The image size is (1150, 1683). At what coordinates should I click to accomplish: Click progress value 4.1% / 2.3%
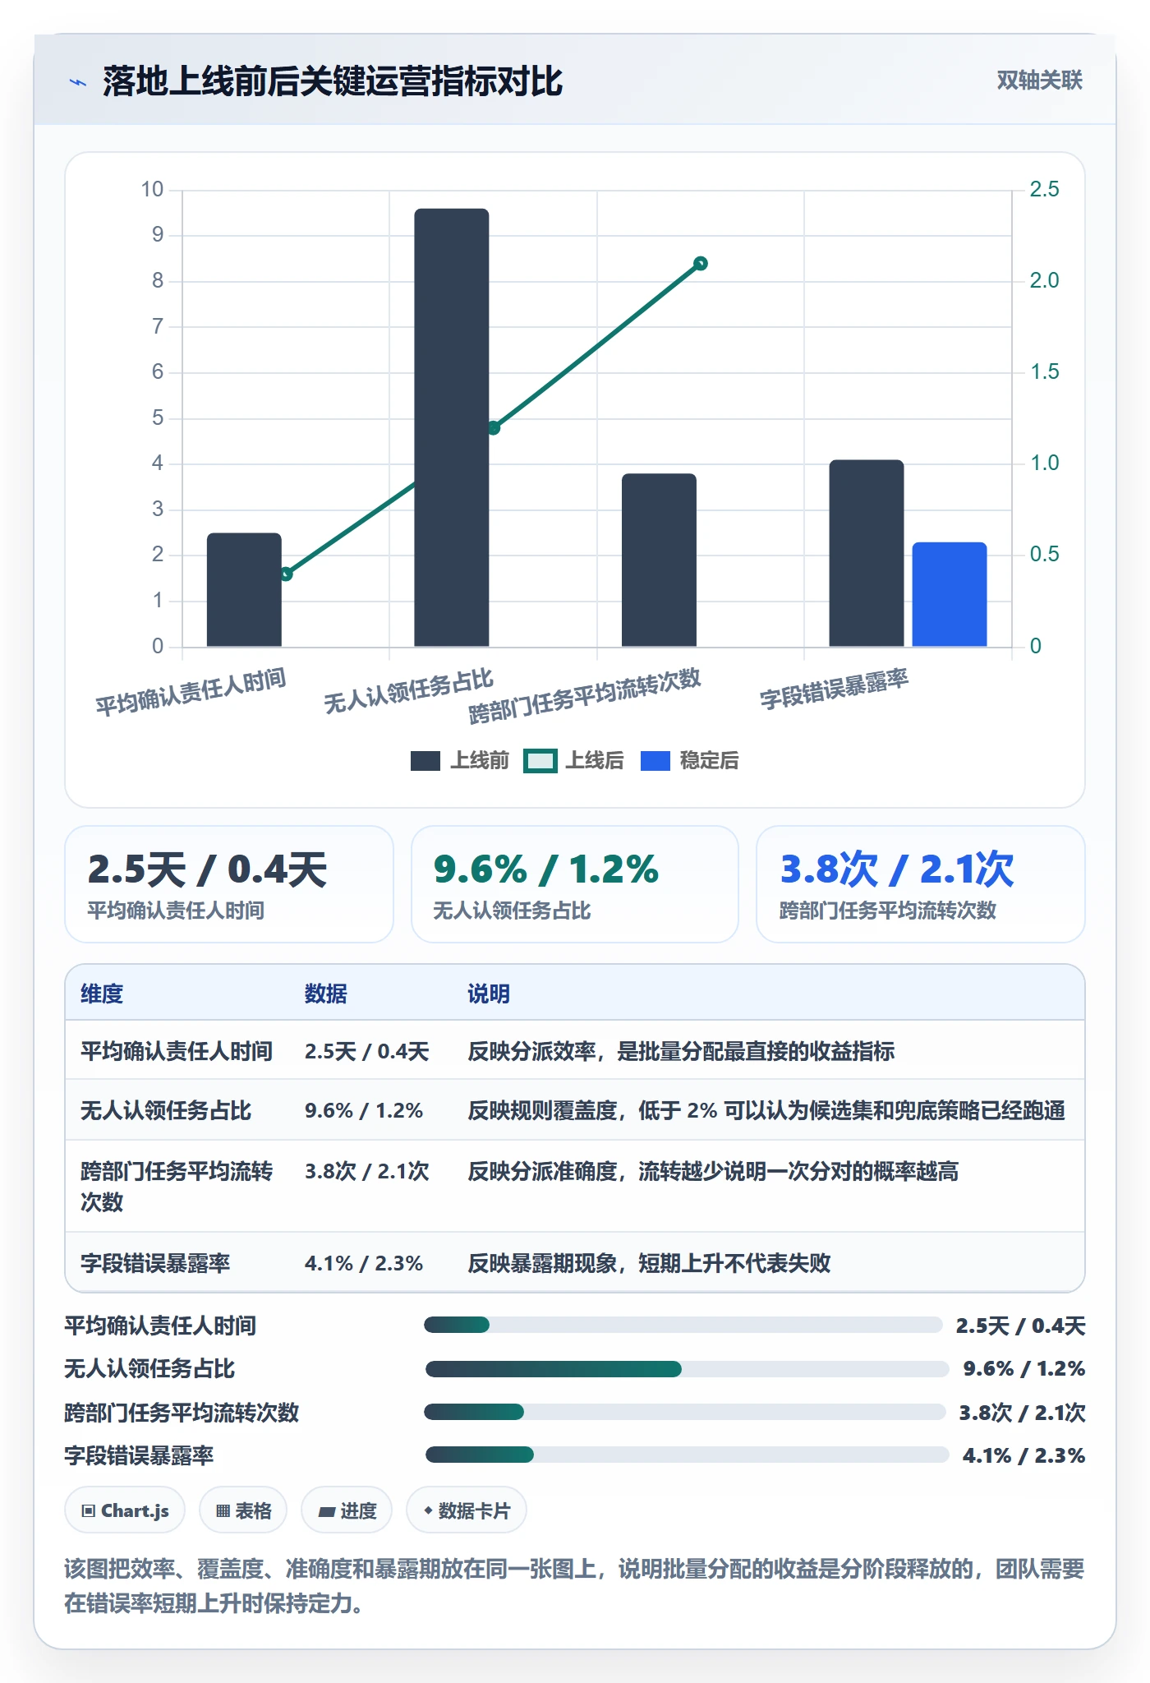tap(1023, 1455)
